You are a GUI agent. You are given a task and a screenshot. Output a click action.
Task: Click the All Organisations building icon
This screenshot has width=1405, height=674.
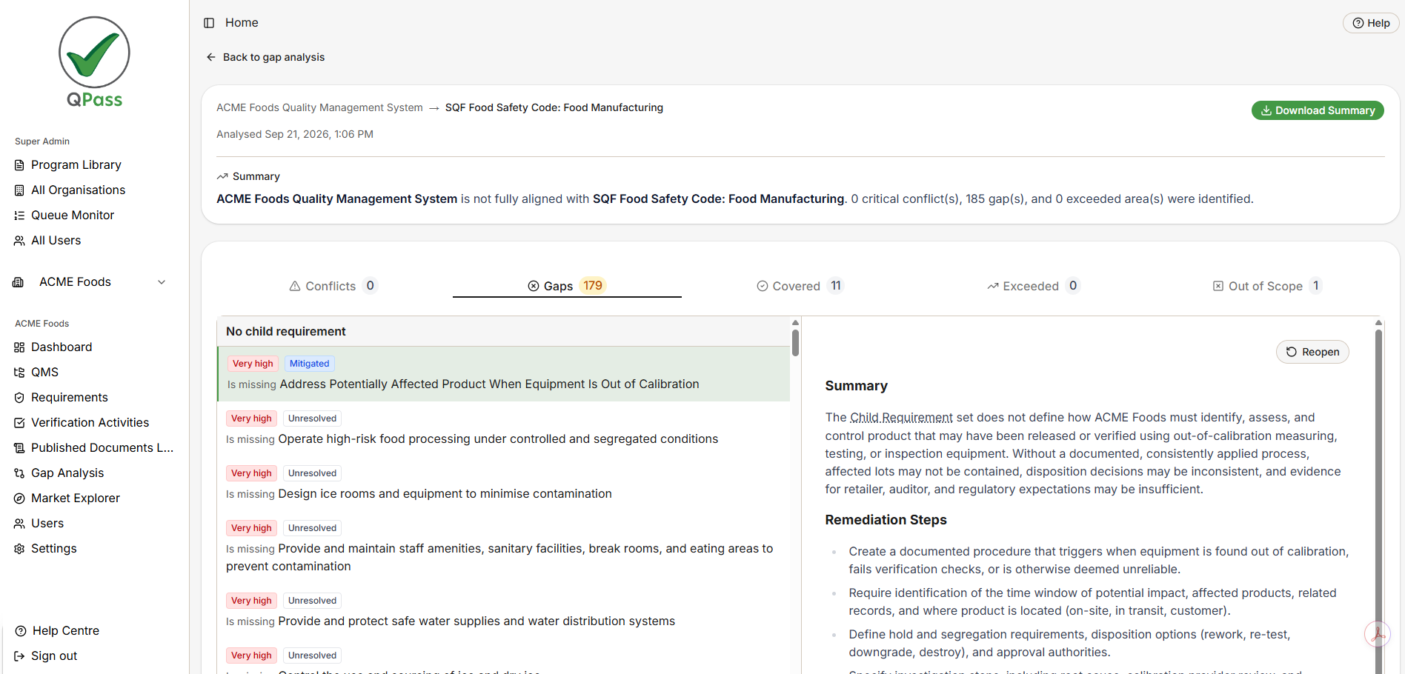pos(19,190)
